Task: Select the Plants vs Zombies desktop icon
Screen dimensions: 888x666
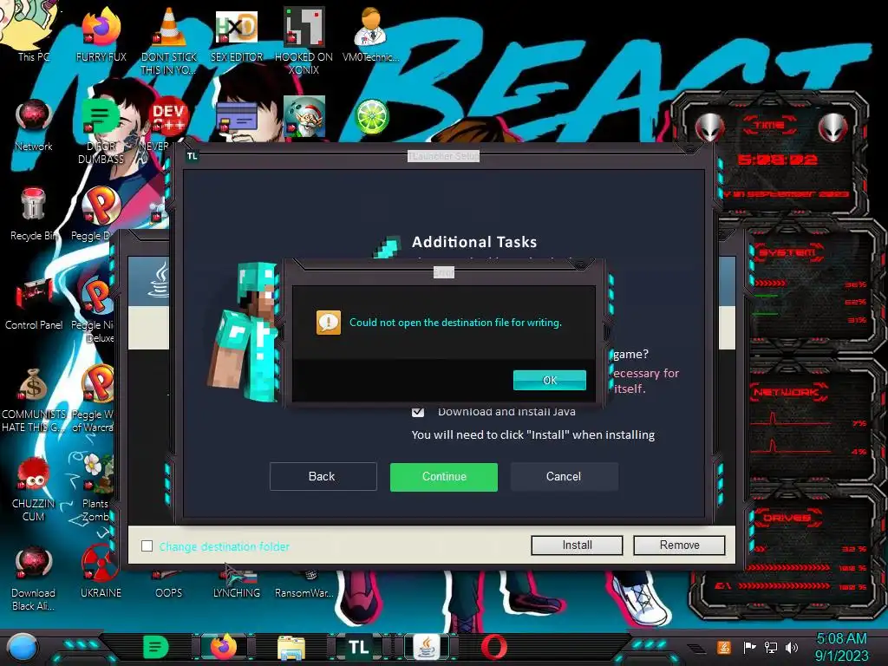Action: (95, 488)
